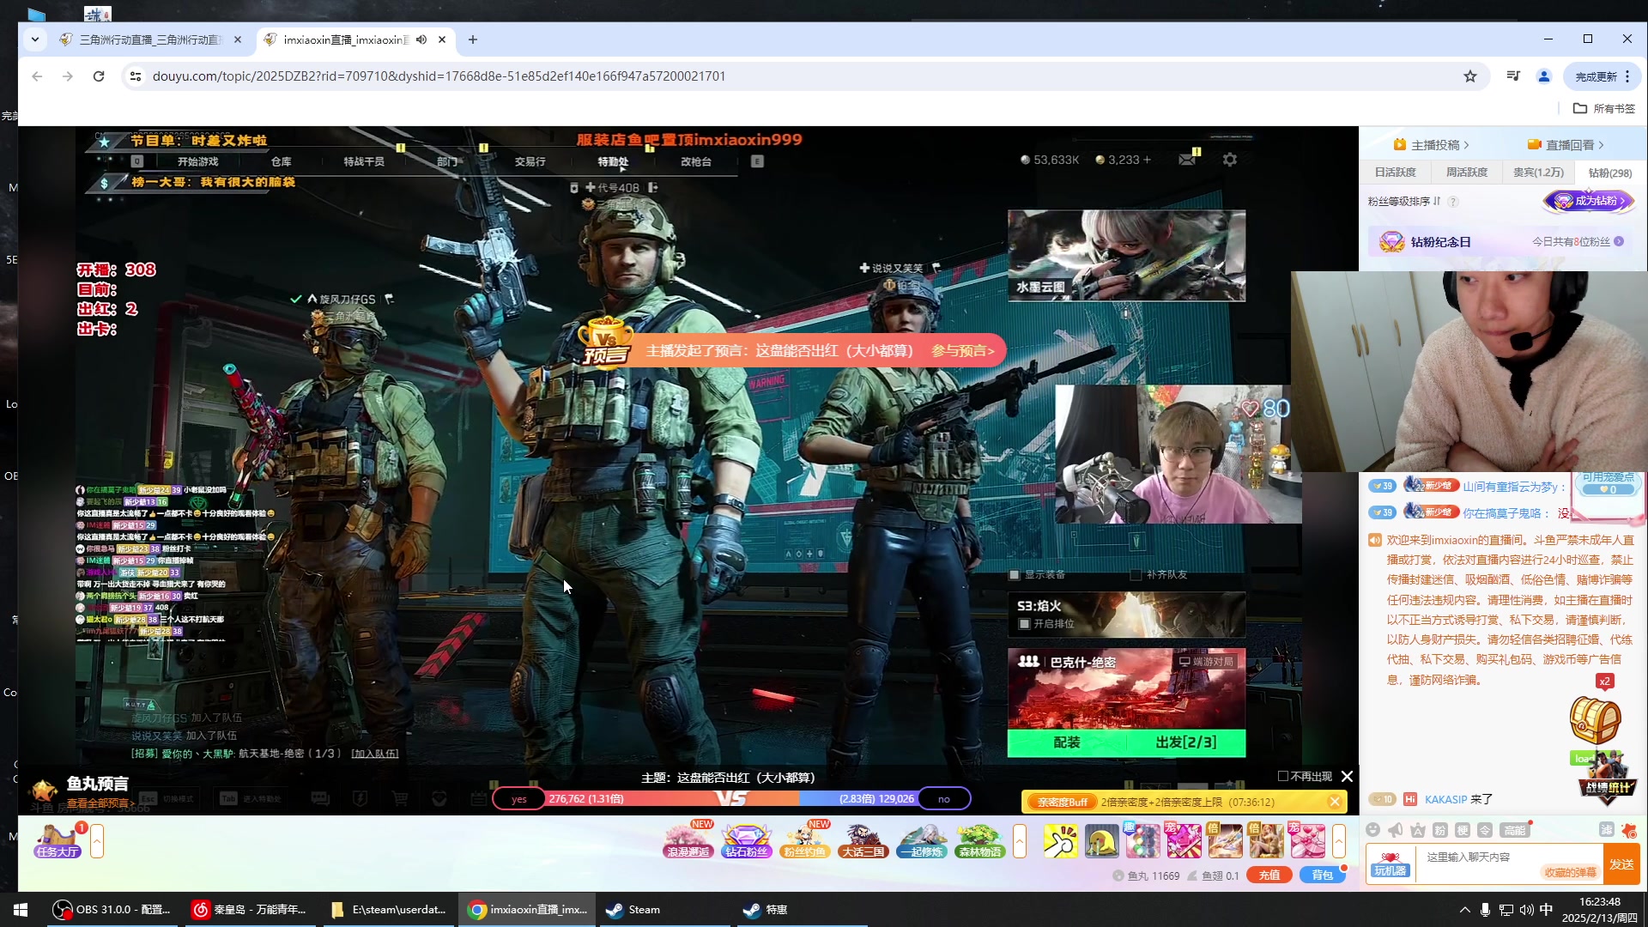
Task: Open OBS 31.0.0 from the taskbar
Action: pyautogui.click(x=112, y=909)
